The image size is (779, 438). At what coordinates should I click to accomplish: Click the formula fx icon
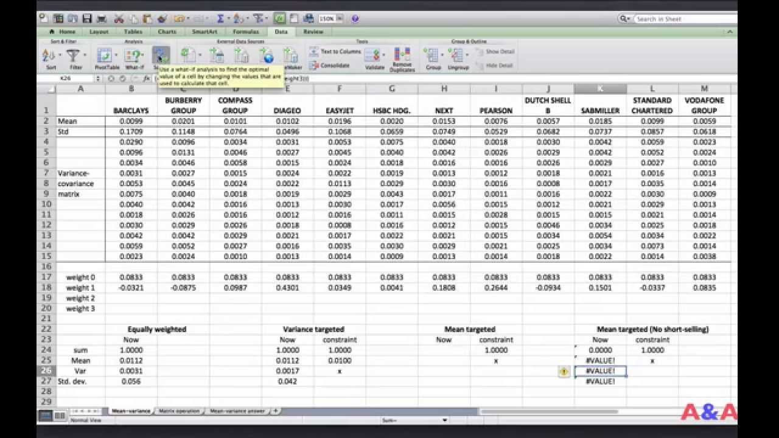click(x=146, y=78)
